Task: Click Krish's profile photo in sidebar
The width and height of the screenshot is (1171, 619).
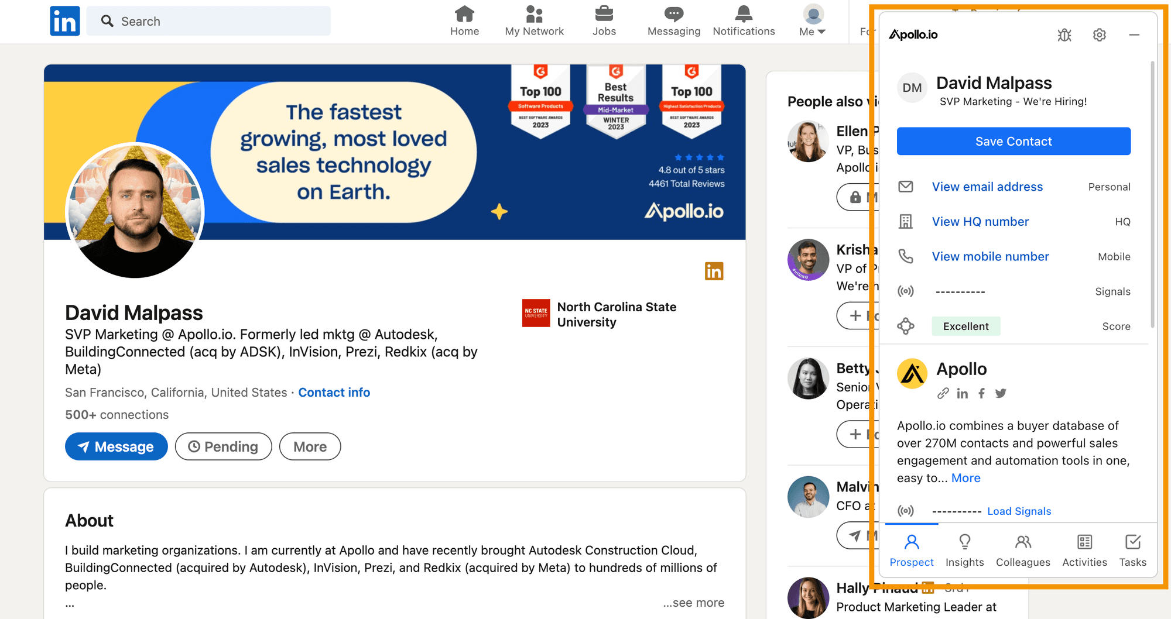Action: pyautogui.click(x=808, y=260)
